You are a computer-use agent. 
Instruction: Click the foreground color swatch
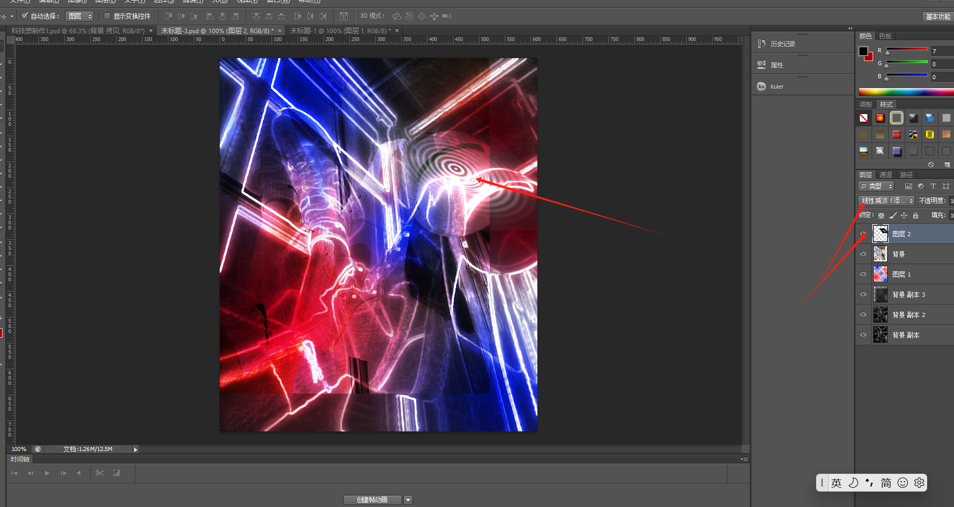click(x=863, y=51)
